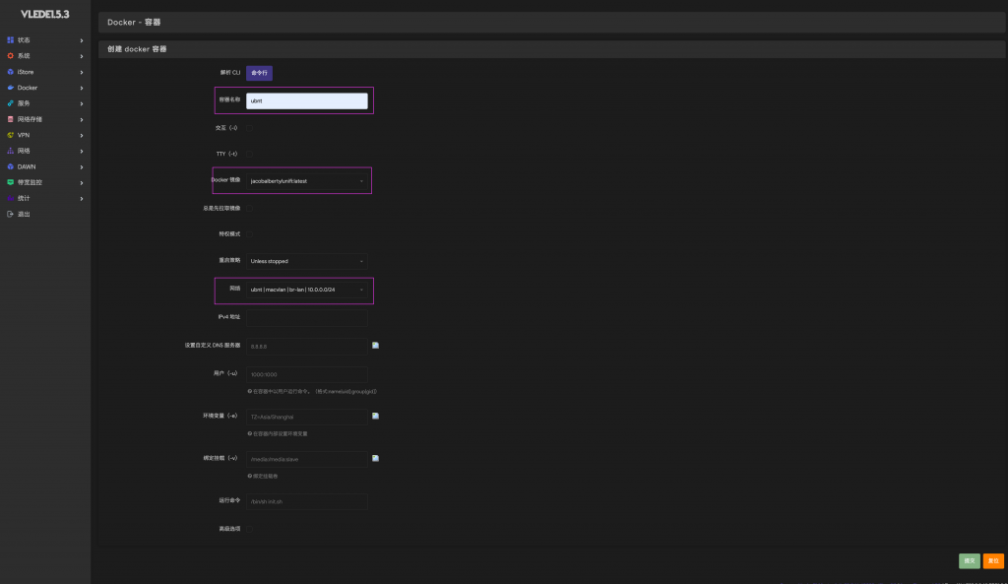1008x584 pixels.
Task: Click the 带宽监控 monitor icon in sidebar
Action: point(10,182)
